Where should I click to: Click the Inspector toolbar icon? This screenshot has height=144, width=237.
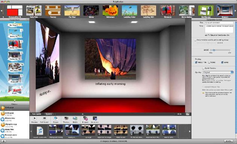pyautogui.click(x=95, y=118)
